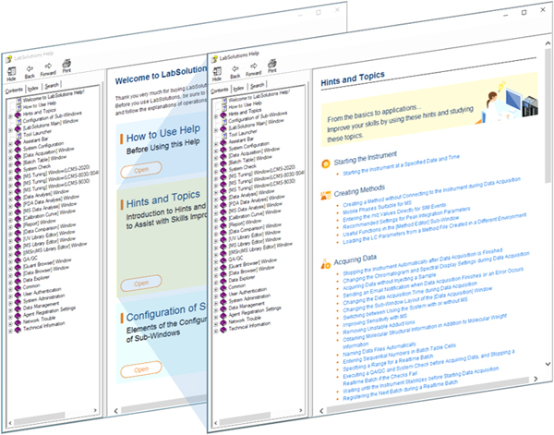Click LabSolutions Help title icon in front window
The height and width of the screenshot is (435, 554).
pos(214,59)
